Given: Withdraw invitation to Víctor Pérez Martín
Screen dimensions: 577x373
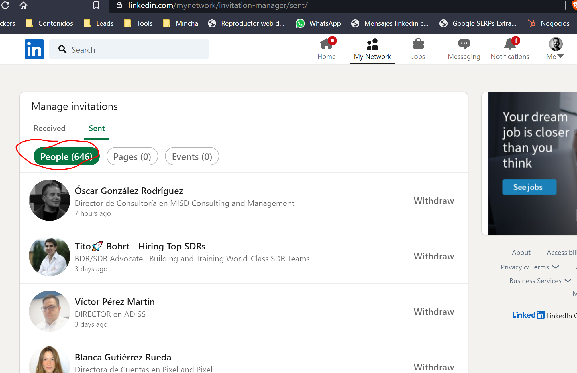Looking at the screenshot, I should pos(434,312).
